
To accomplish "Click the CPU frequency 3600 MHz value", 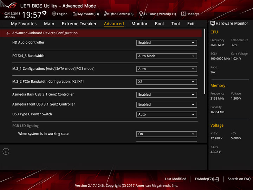I will 217,45.
